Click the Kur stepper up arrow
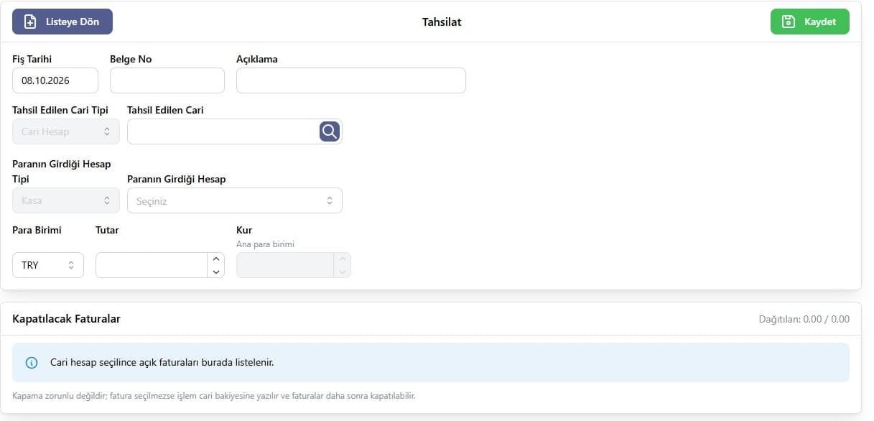 pyautogui.click(x=343, y=259)
